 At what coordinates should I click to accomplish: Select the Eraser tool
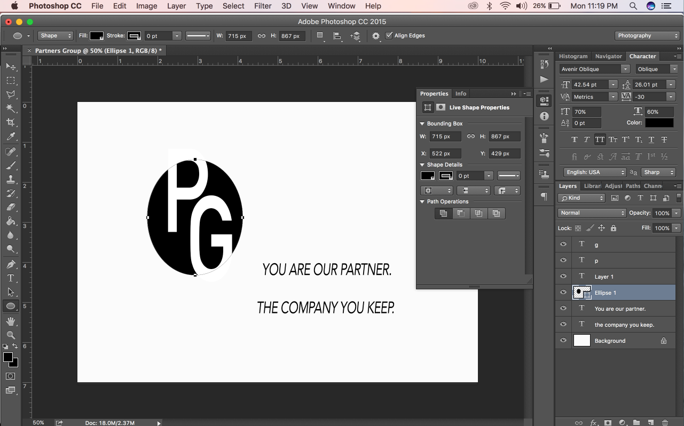click(11, 207)
